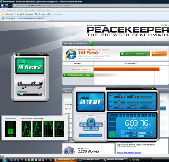Click the AI Gear2 title bar left icon

[x=19, y=54]
